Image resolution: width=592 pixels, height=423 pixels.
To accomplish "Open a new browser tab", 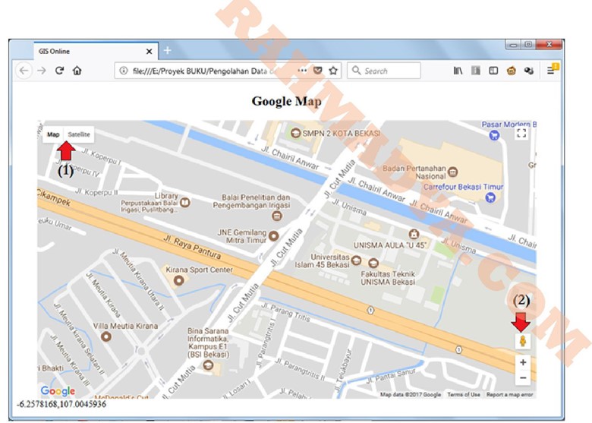I will pos(168,51).
